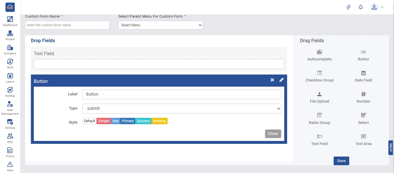Go to Dashboard in sidebar
Image resolution: width=394 pixels, height=173 pixels.
pos(10,21)
